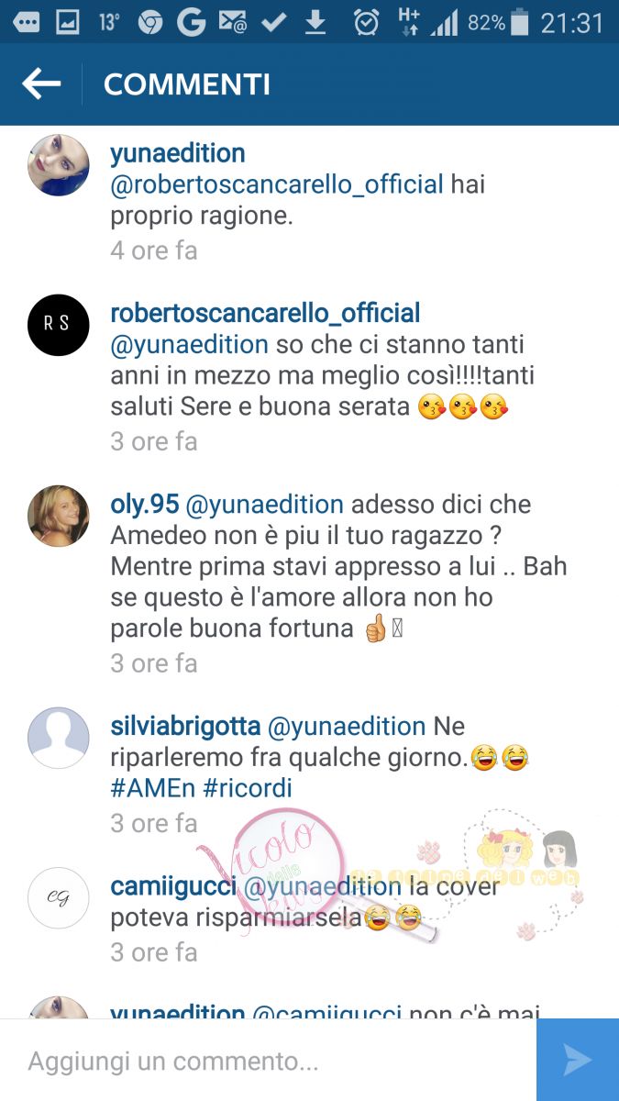This screenshot has width=619, height=1101.
Task: Open the @robertoscancarello_official mention in the first comment
Action: point(277,184)
